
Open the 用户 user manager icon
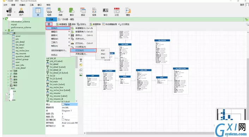tap(21, 12)
